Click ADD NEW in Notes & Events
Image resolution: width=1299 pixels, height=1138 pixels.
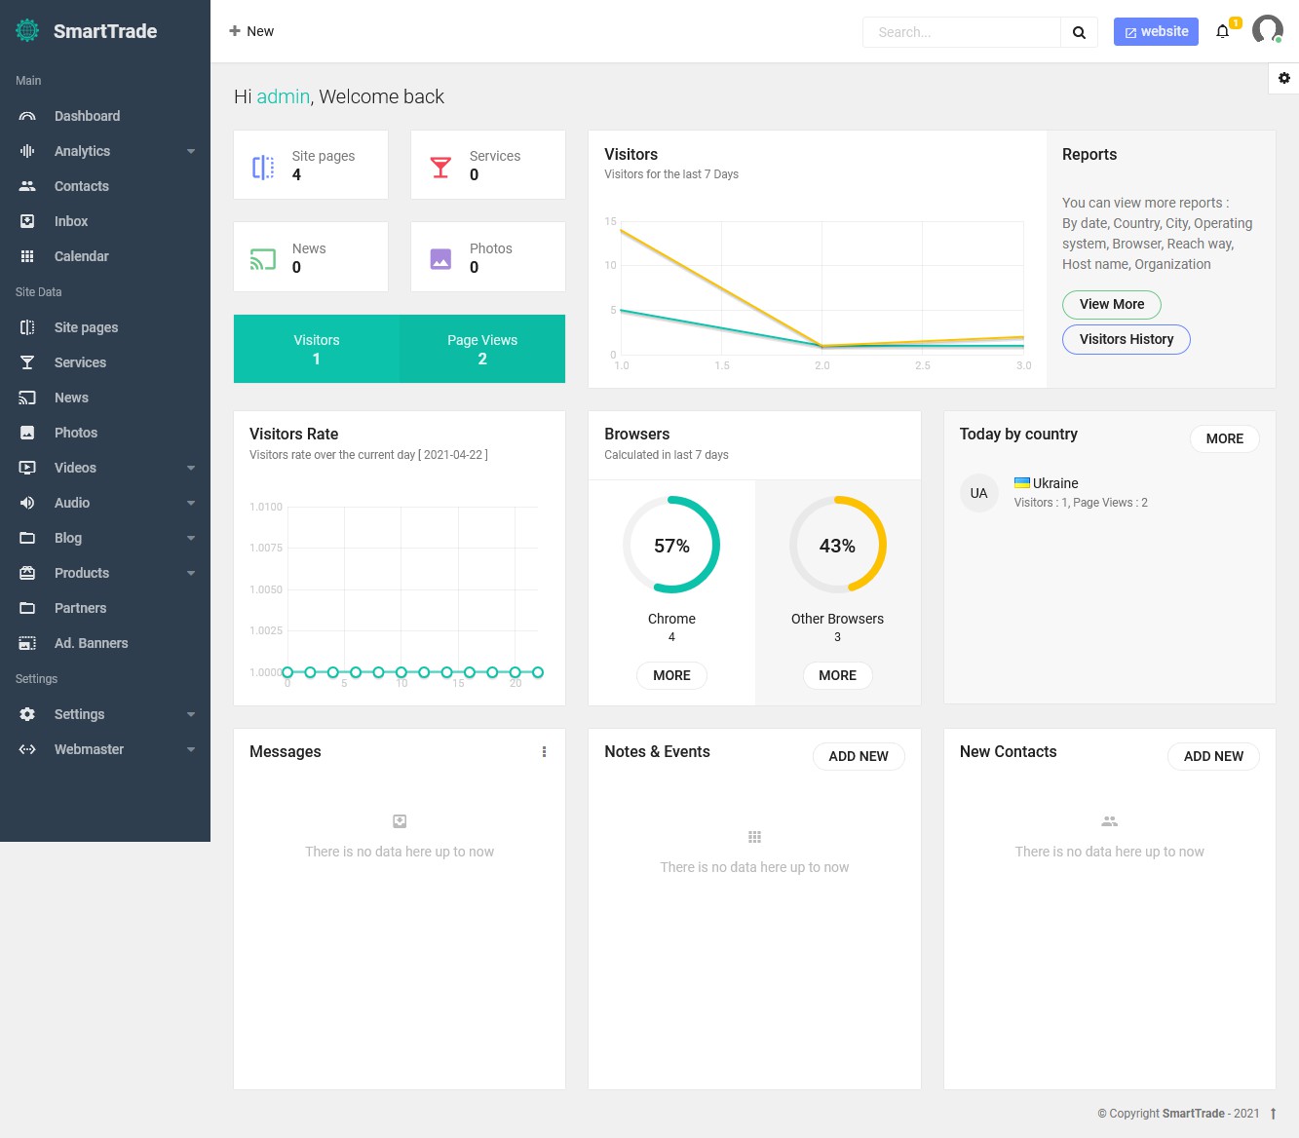859,756
